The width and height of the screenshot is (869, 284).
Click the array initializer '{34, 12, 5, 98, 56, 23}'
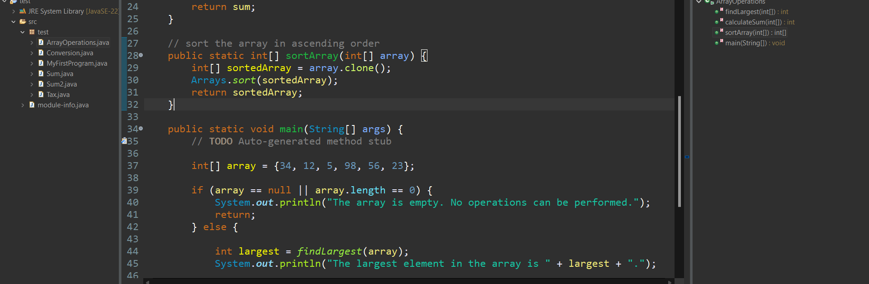pos(341,166)
